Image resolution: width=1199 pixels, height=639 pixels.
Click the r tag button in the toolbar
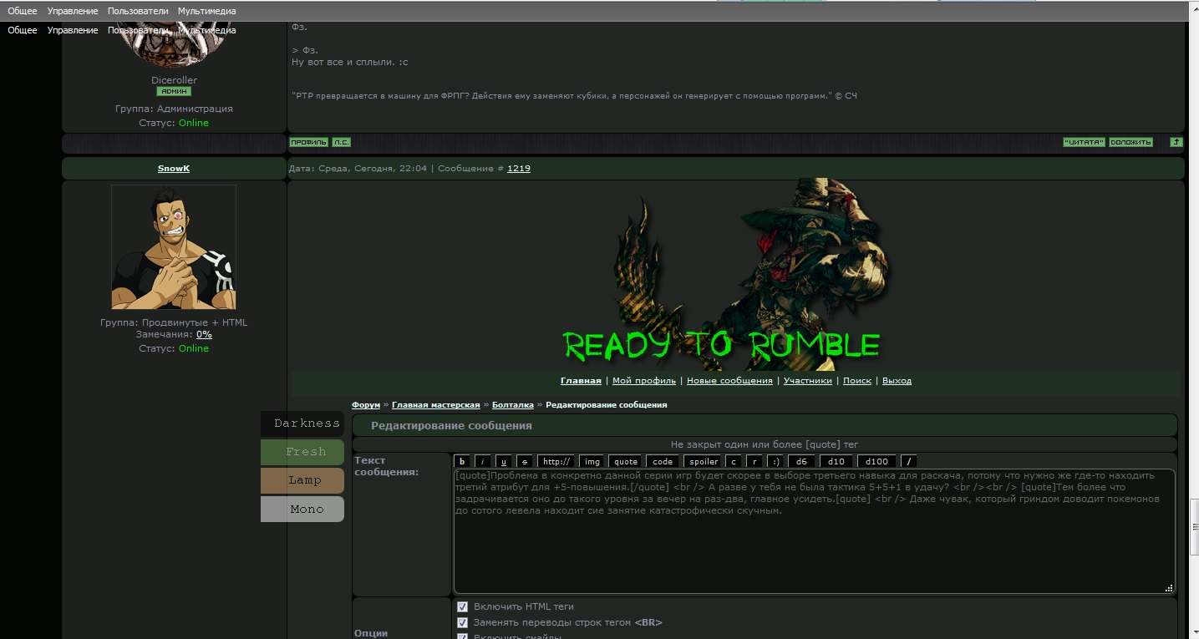(754, 461)
